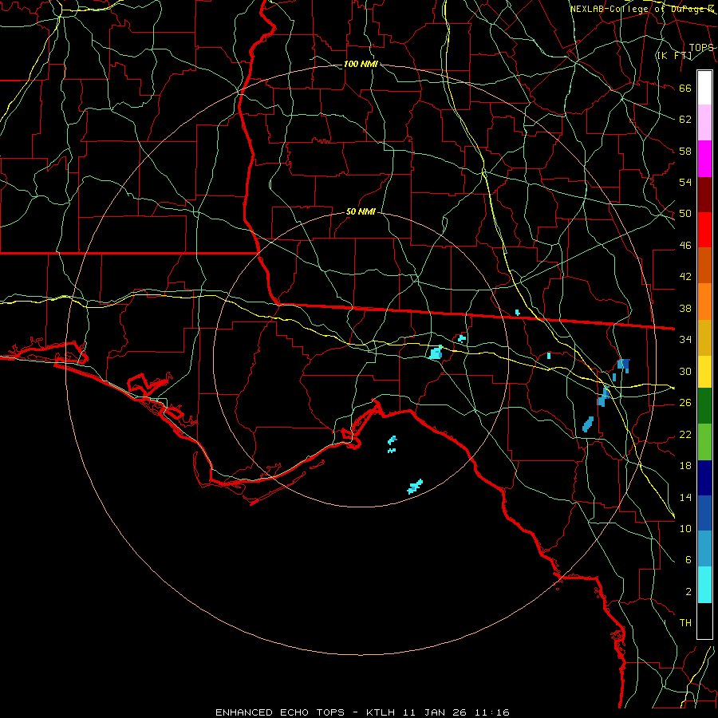Click the 30 legend value

click(685, 371)
